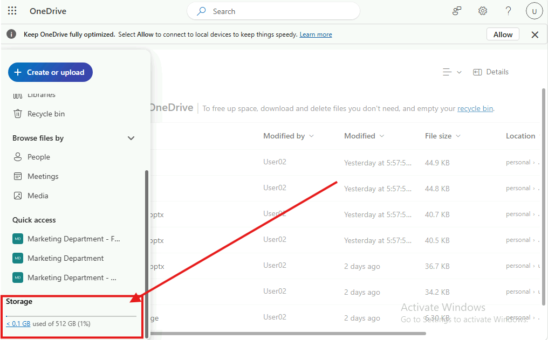Open Marketing Department - F... quick access

pos(73,239)
